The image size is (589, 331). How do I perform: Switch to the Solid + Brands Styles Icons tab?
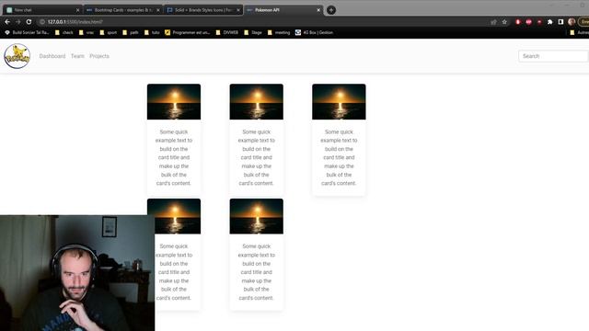[x=202, y=10]
